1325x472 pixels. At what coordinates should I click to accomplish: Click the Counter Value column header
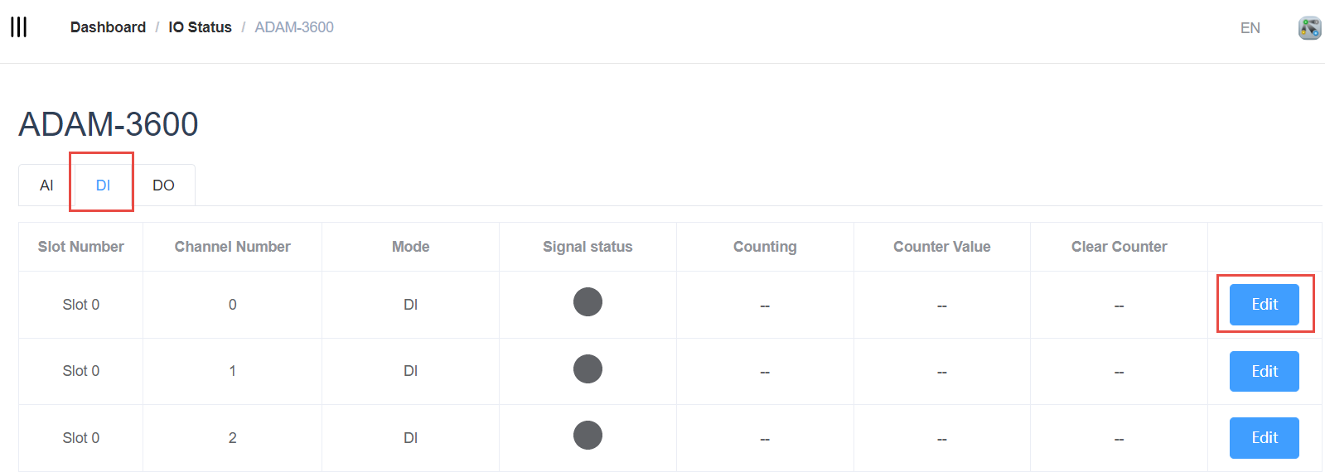(941, 247)
